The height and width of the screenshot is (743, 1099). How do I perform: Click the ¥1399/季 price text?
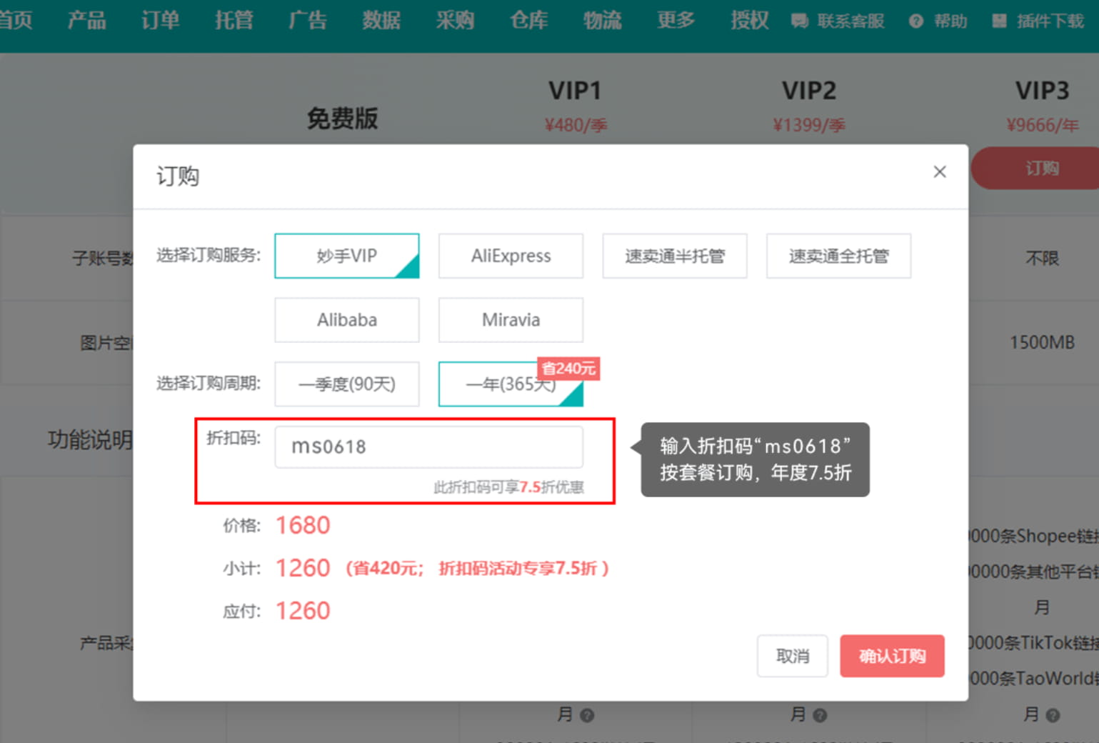click(809, 125)
